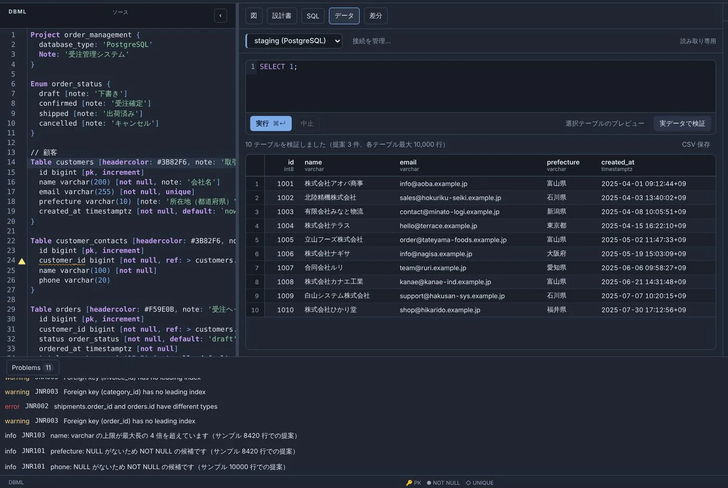Switch to the 差分 tab

click(x=375, y=16)
